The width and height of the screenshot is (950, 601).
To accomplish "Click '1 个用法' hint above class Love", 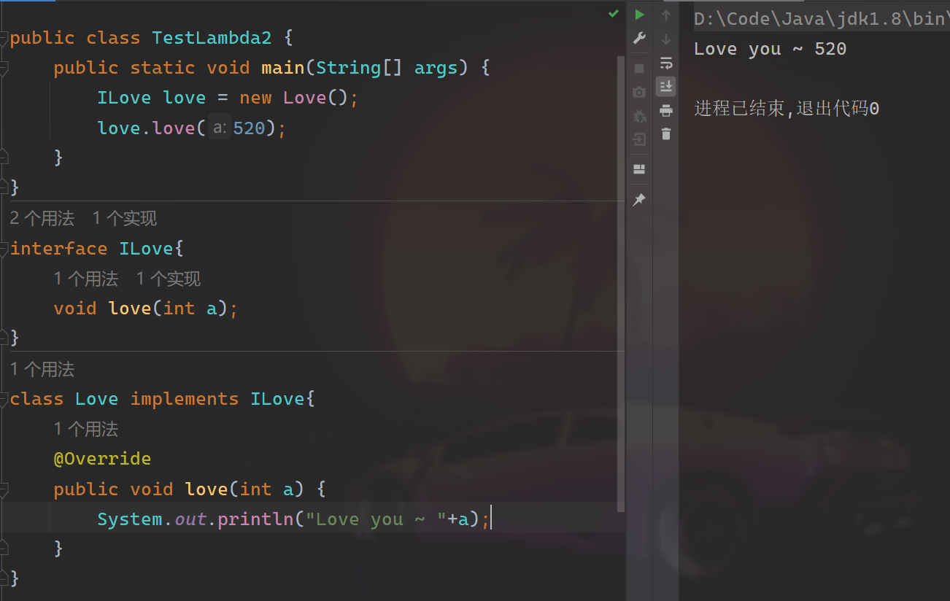I will click(42, 369).
